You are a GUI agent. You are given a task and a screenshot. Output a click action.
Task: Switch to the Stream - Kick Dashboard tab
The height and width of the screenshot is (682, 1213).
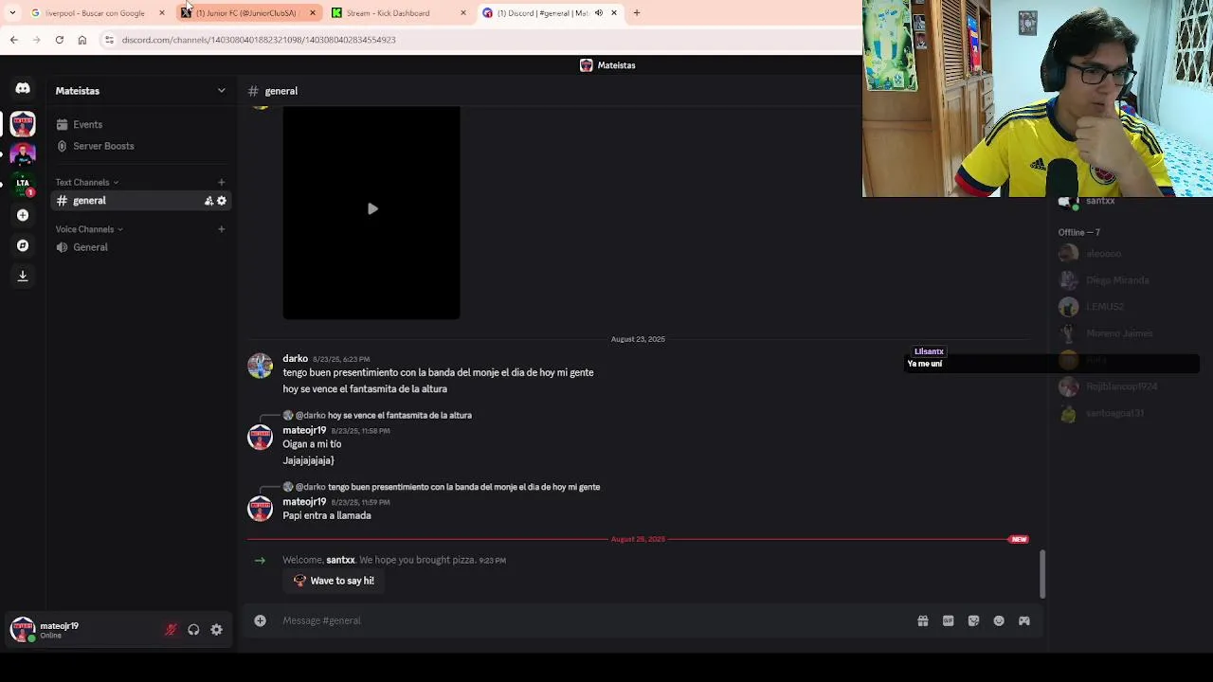(393, 13)
